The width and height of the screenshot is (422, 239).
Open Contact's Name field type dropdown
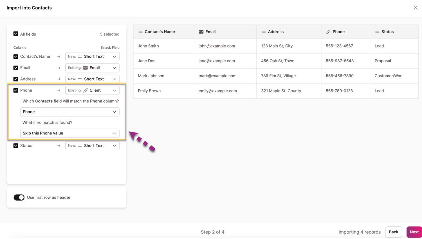(x=92, y=56)
